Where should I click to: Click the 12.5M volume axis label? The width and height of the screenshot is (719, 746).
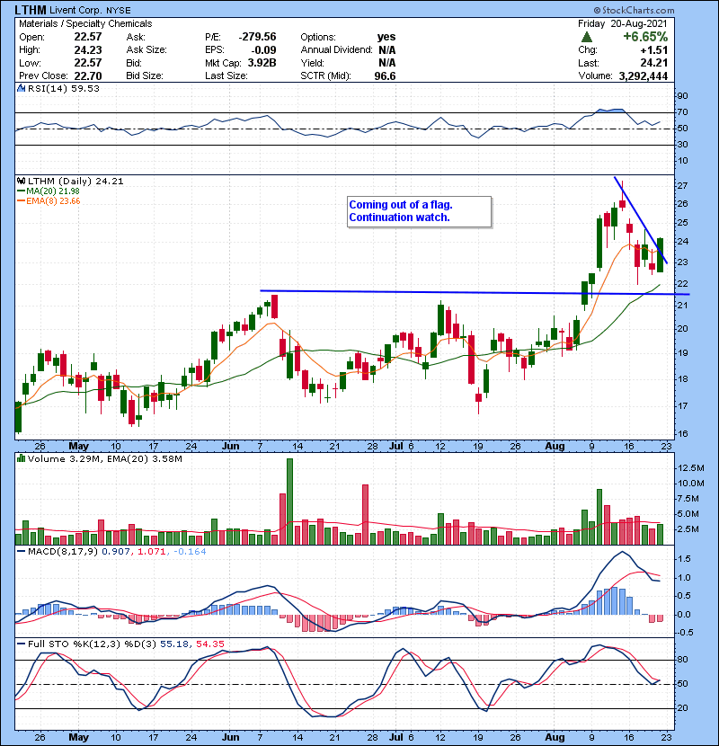[691, 467]
